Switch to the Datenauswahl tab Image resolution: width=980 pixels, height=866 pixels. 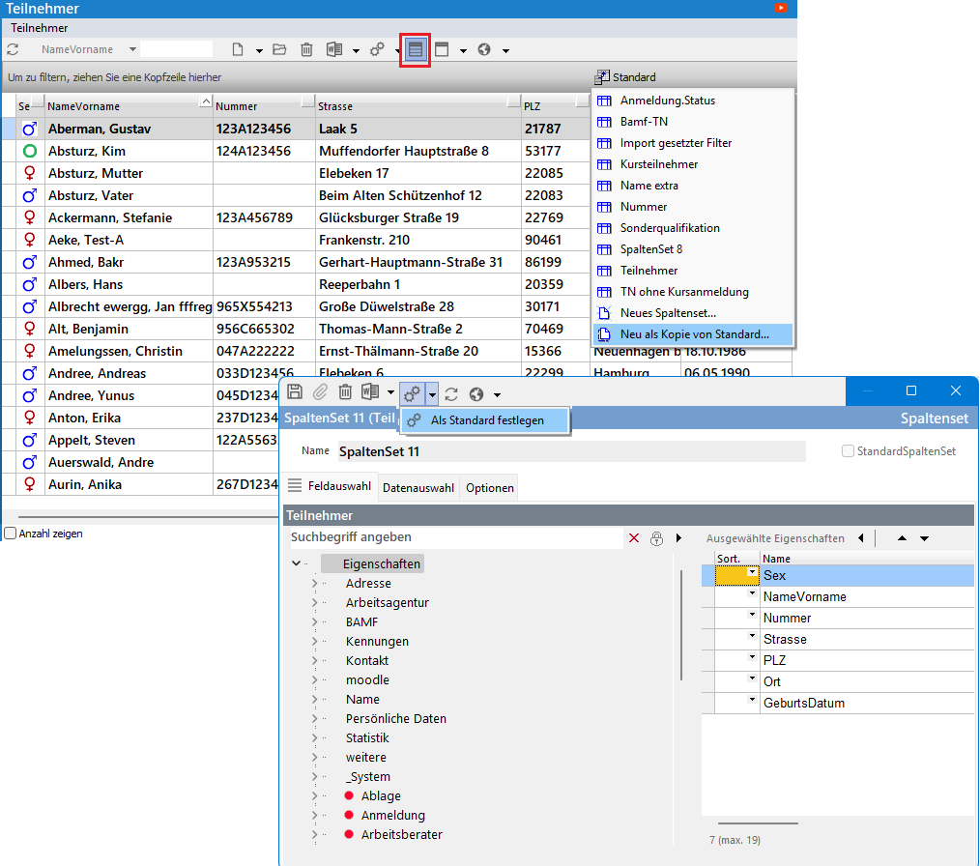418,488
